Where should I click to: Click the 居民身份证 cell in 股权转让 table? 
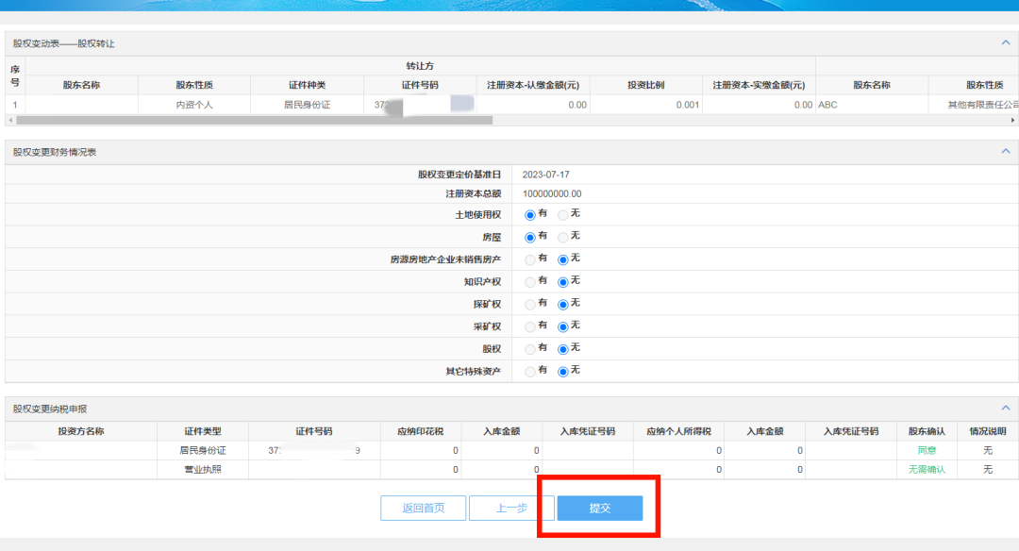tap(308, 105)
